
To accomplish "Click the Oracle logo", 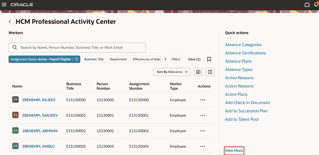I will 22,5.
